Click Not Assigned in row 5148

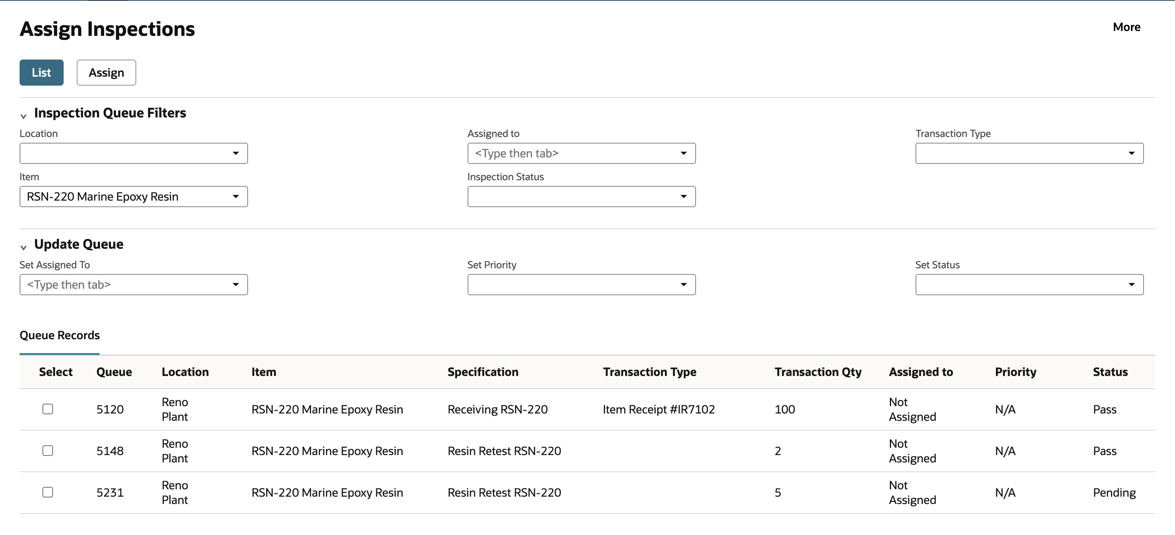(912, 451)
